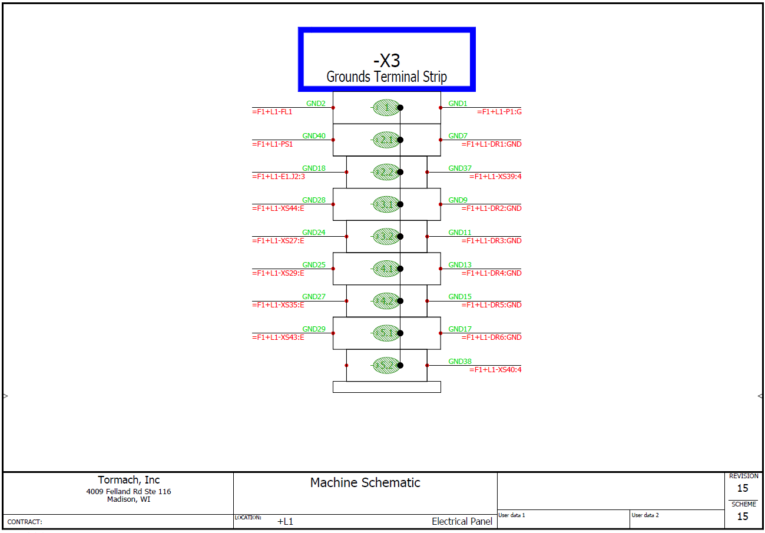This screenshot has height=533, width=765.
Task: Select the GND2 wire label
Action: click(316, 104)
